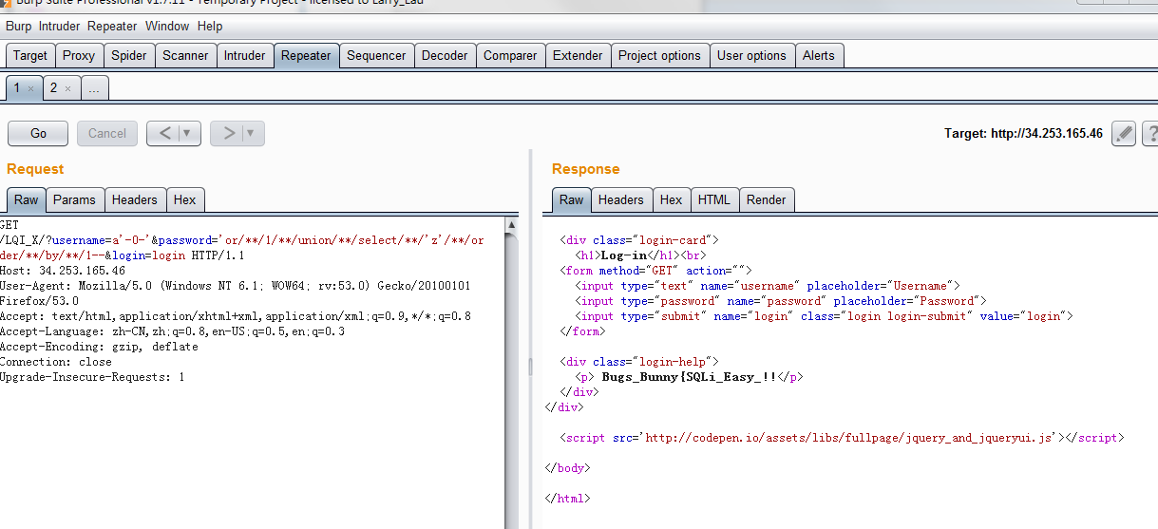
Task: Open the User options tab
Action: tap(751, 55)
